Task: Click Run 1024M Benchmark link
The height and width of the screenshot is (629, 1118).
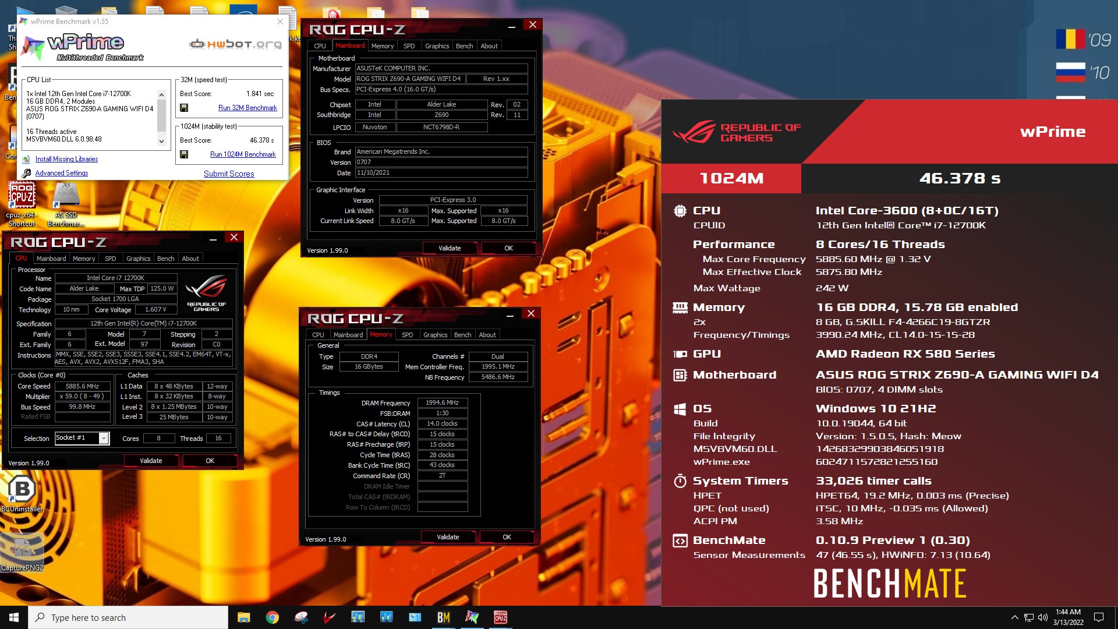Action: 243,154
